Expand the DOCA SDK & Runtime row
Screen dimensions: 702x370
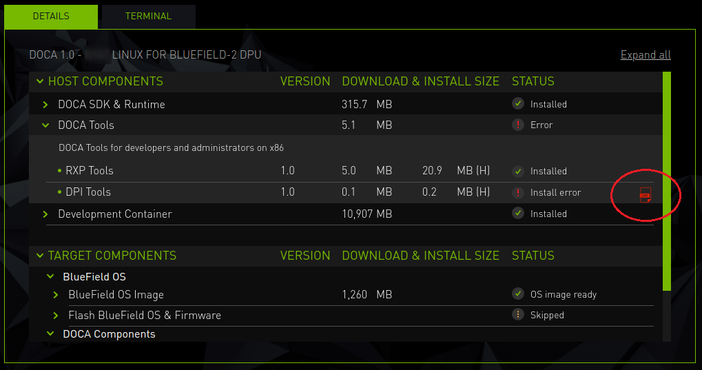pyautogui.click(x=45, y=105)
